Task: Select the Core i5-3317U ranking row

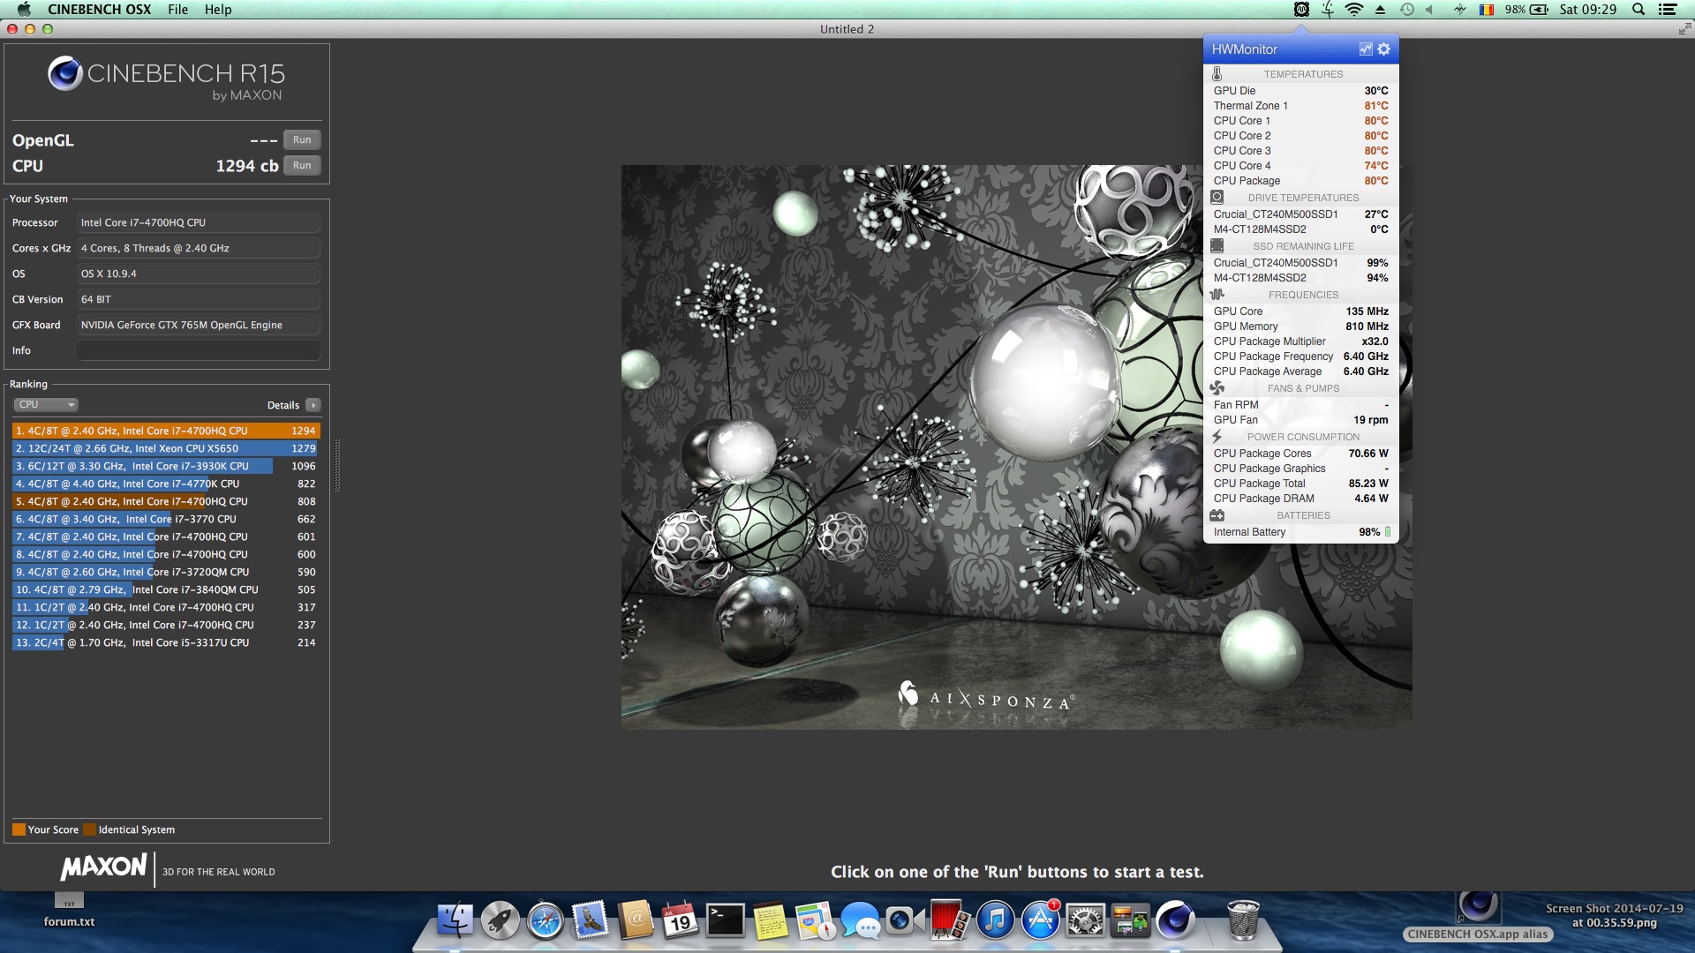Action: (x=166, y=642)
